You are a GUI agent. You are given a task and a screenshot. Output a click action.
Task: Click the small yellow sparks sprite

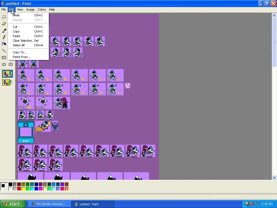tap(128, 86)
